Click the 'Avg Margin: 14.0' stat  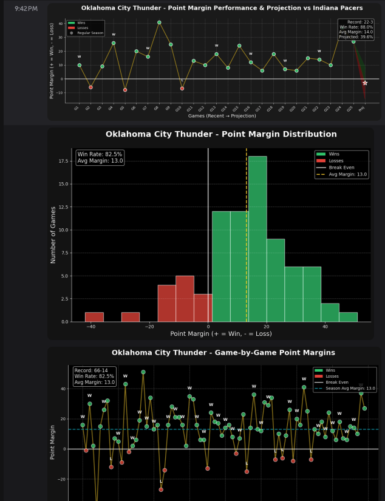(x=356, y=32)
